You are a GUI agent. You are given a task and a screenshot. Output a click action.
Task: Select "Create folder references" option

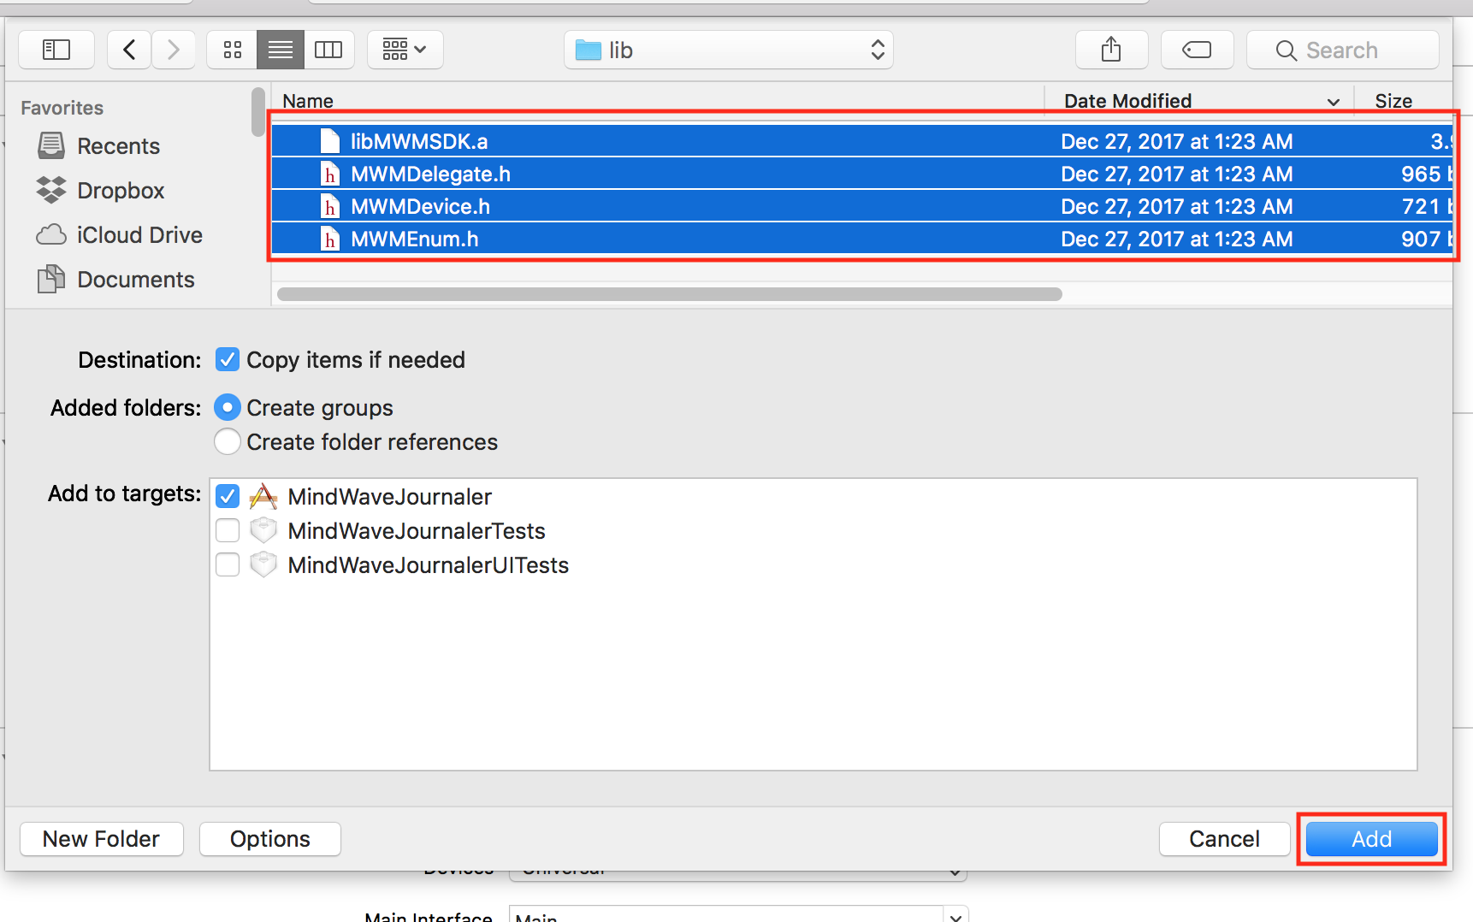coord(227,441)
